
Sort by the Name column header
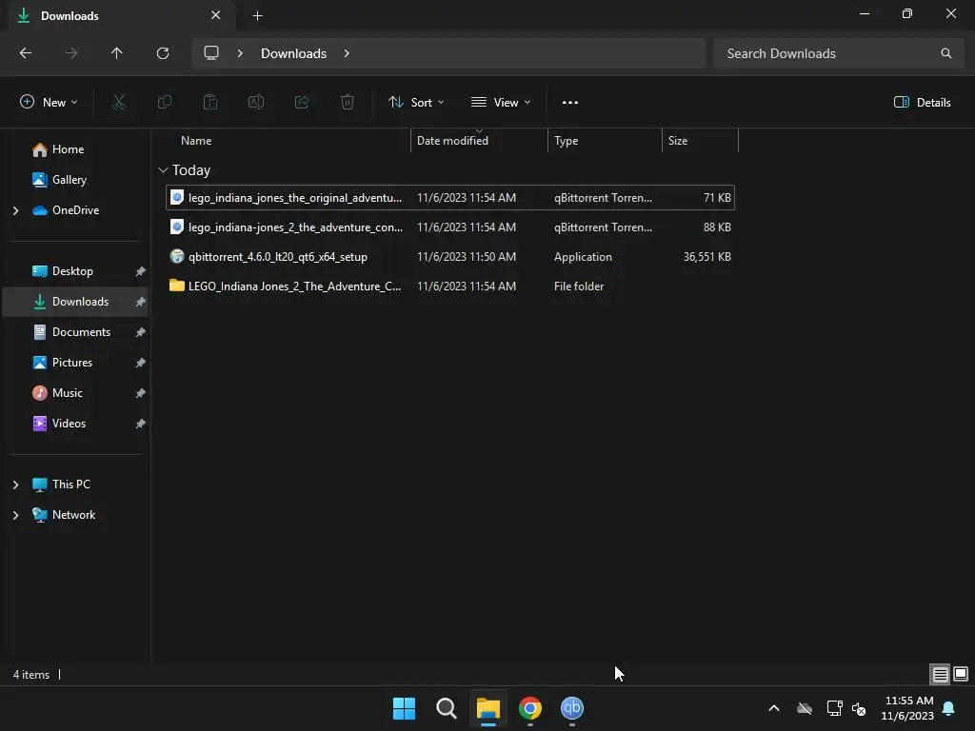point(196,141)
